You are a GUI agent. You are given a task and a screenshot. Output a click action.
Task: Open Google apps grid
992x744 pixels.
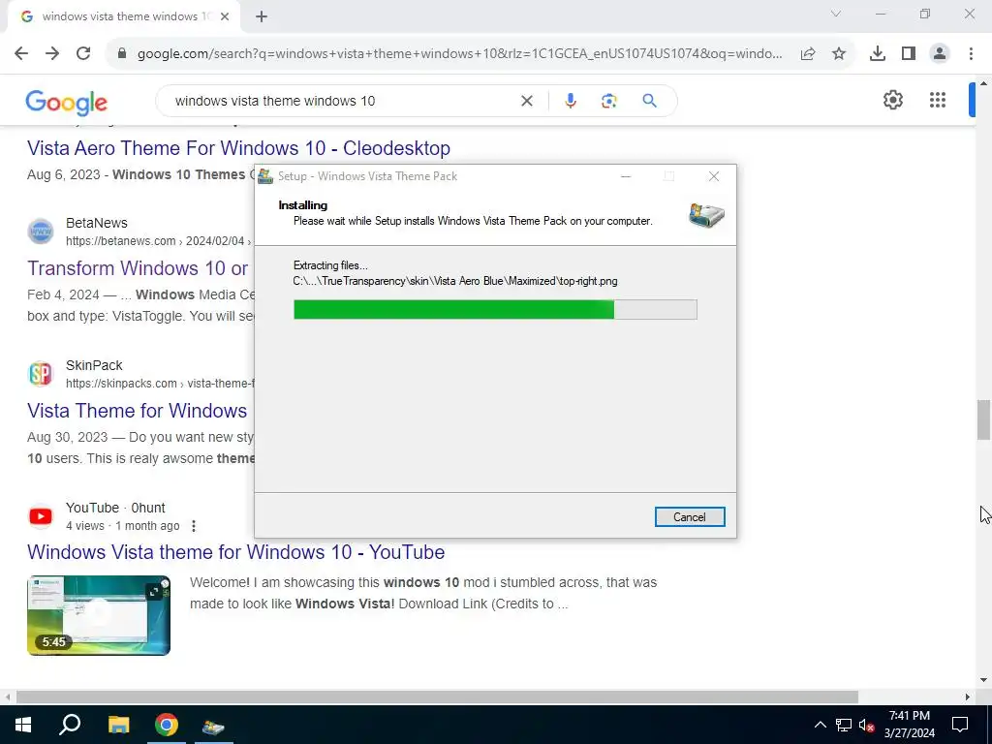(x=938, y=100)
